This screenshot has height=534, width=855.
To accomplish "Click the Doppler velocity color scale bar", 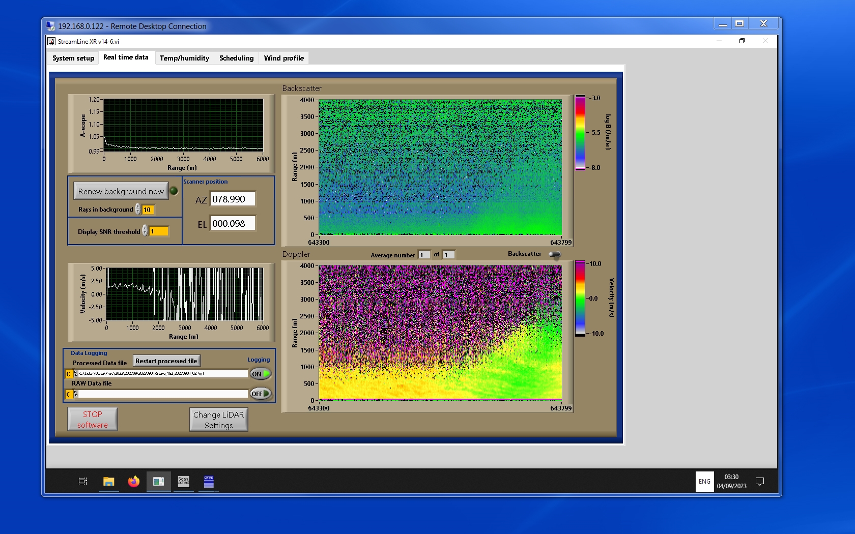I will 580,299.
